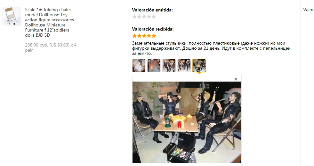Click the Valoración recibida heading
This screenshot has height=166, width=314.
tap(153, 29)
